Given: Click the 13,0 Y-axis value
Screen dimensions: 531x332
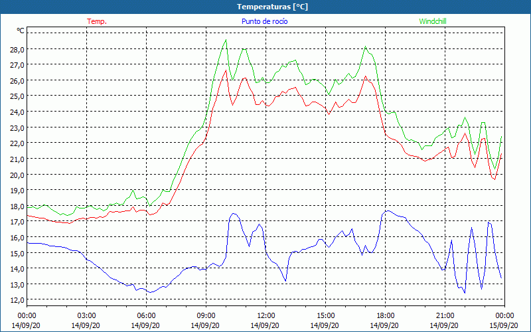Looking at the screenshot, I should click(17, 285).
